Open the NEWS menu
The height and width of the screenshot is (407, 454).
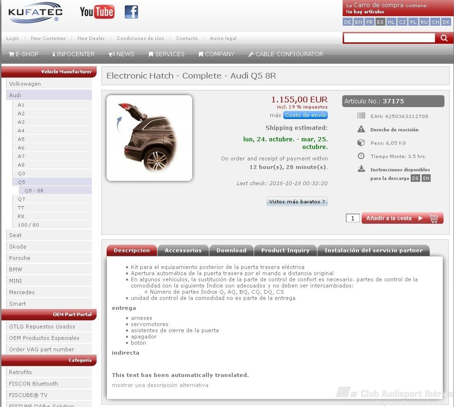pos(122,54)
